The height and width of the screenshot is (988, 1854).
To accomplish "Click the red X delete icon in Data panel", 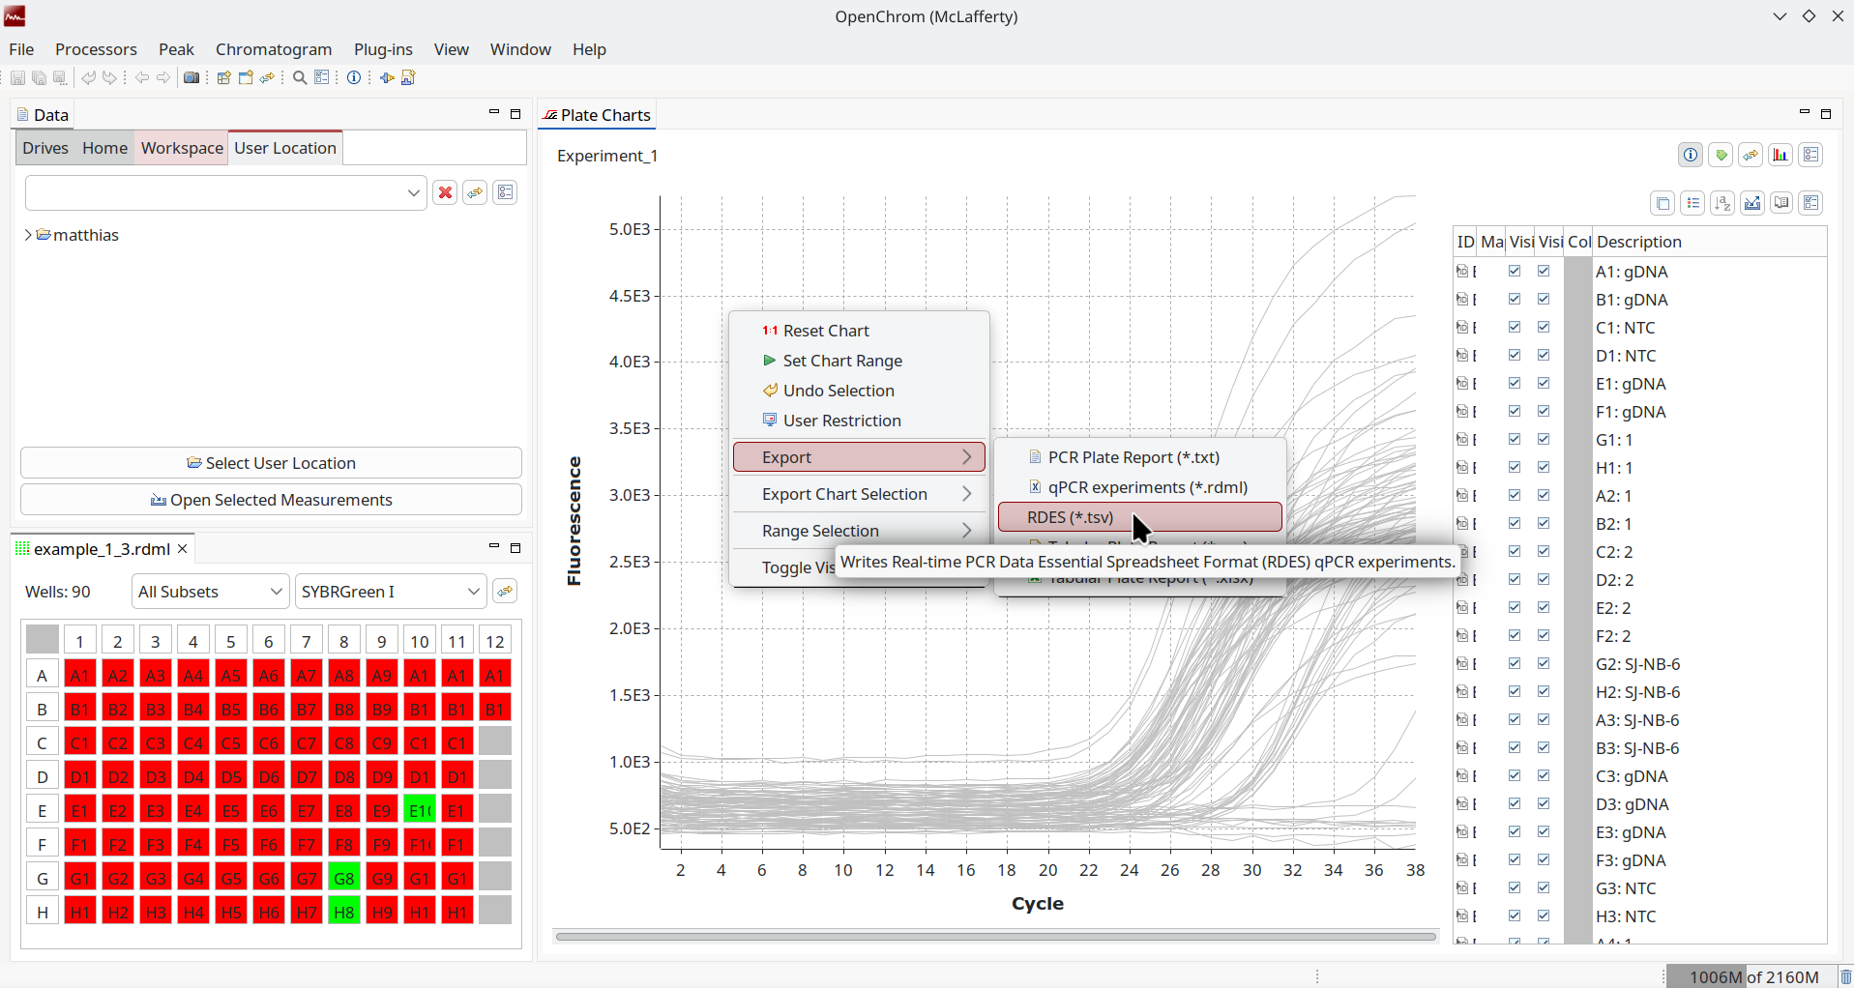I will tap(445, 192).
